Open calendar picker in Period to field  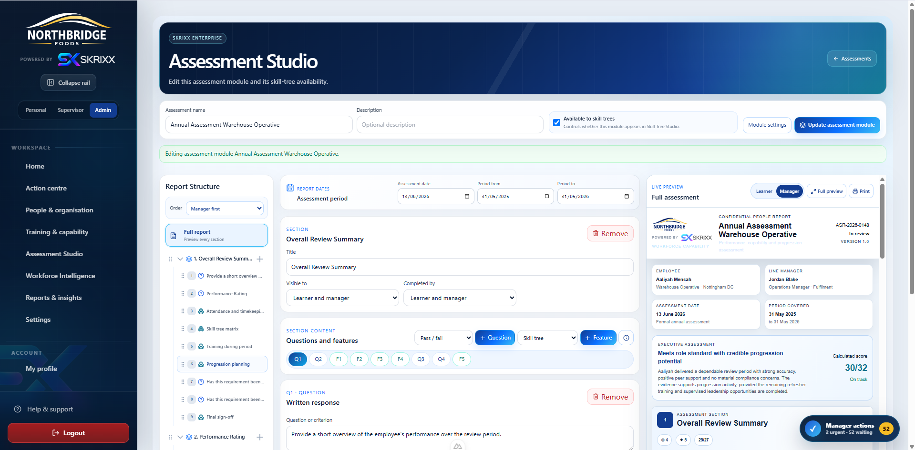(x=627, y=196)
